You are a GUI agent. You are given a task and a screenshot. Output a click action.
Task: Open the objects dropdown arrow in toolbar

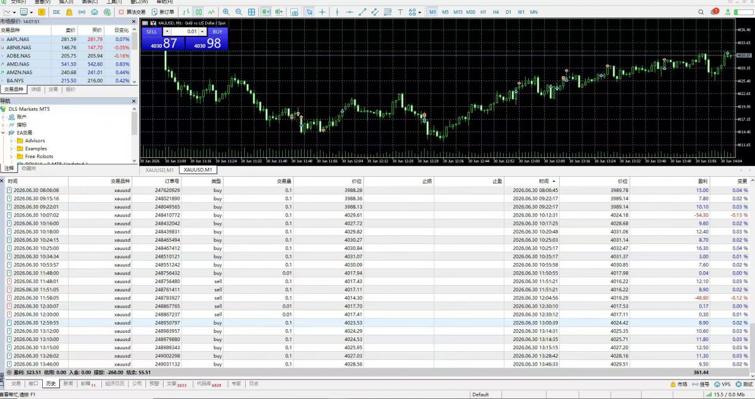pos(419,13)
